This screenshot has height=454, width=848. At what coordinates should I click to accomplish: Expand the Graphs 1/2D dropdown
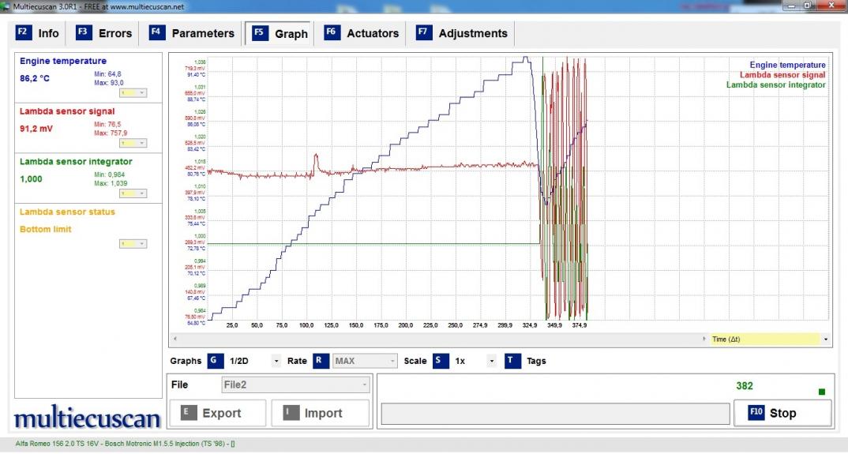276,361
